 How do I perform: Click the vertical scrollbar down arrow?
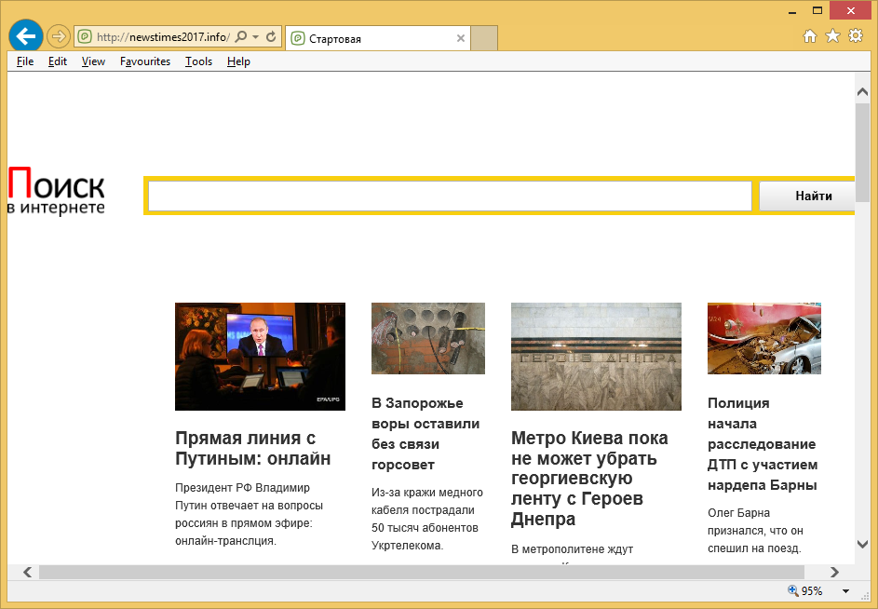pyautogui.click(x=862, y=545)
